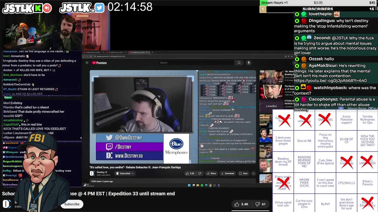
Task: Click the @OmniDestiny Twitter banner
Action: click(x=129, y=138)
